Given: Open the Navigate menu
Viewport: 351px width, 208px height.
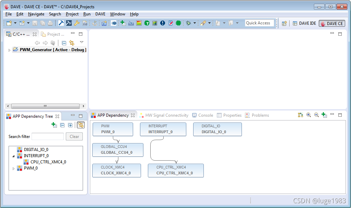Looking at the screenshot, I should pos(36,14).
